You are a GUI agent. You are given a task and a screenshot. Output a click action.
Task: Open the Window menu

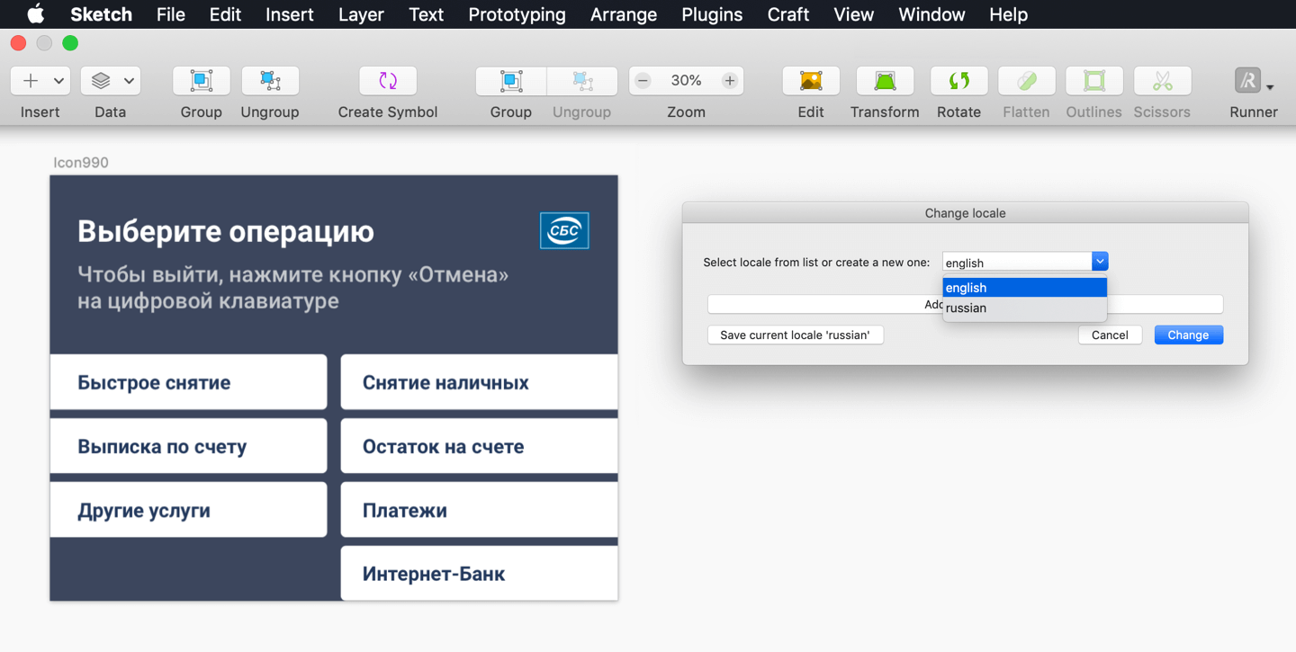click(931, 14)
